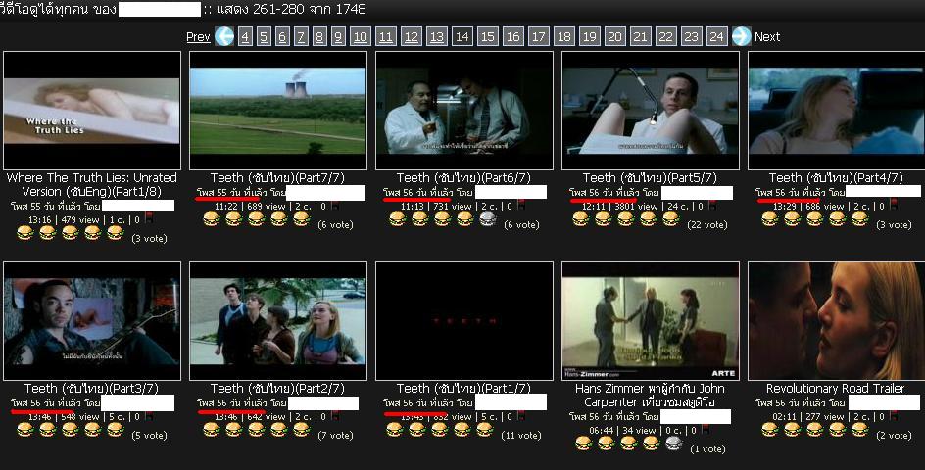Open page 4 of the video list
The width and height of the screenshot is (925, 470).
coord(245,36)
